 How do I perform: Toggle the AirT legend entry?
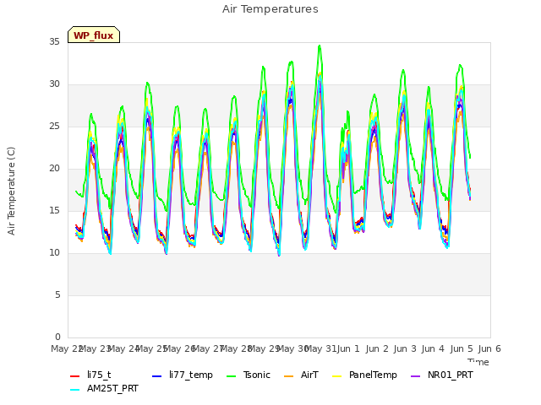(x=301, y=375)
